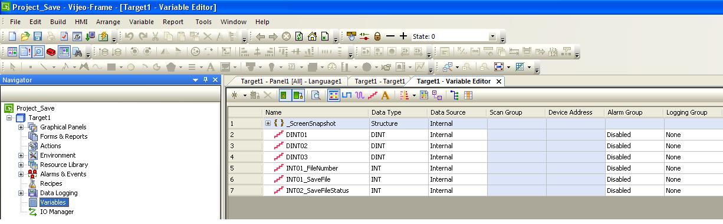Switch to the Target1 - Target1 tab
723x224 pixels.
tap(380, 81)
